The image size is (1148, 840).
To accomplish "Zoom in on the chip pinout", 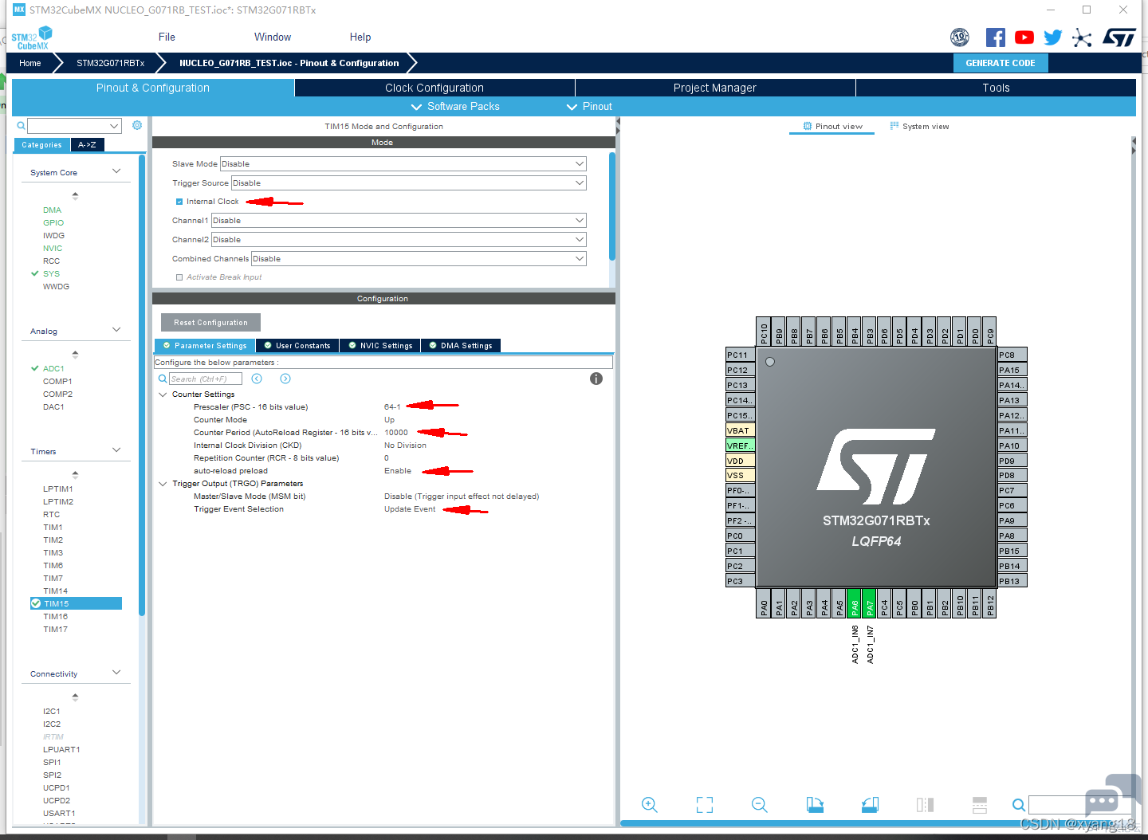I will pos(650,805).
